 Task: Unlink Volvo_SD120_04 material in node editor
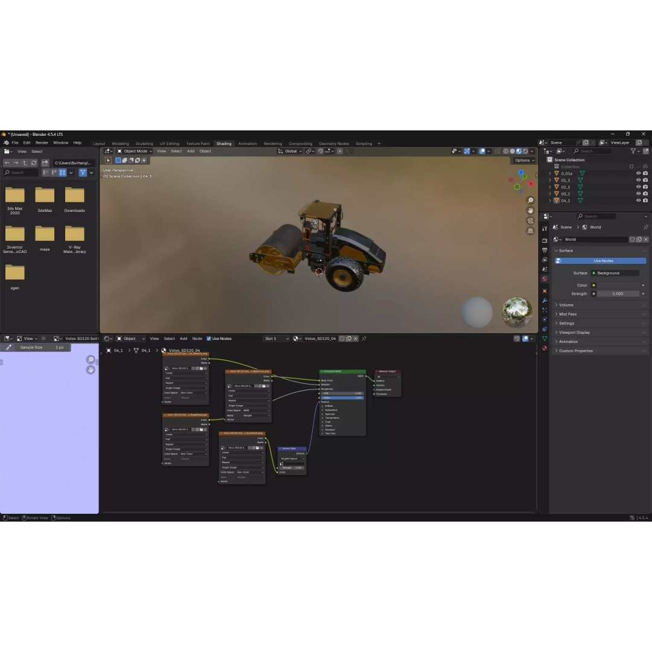click(356, 339)
